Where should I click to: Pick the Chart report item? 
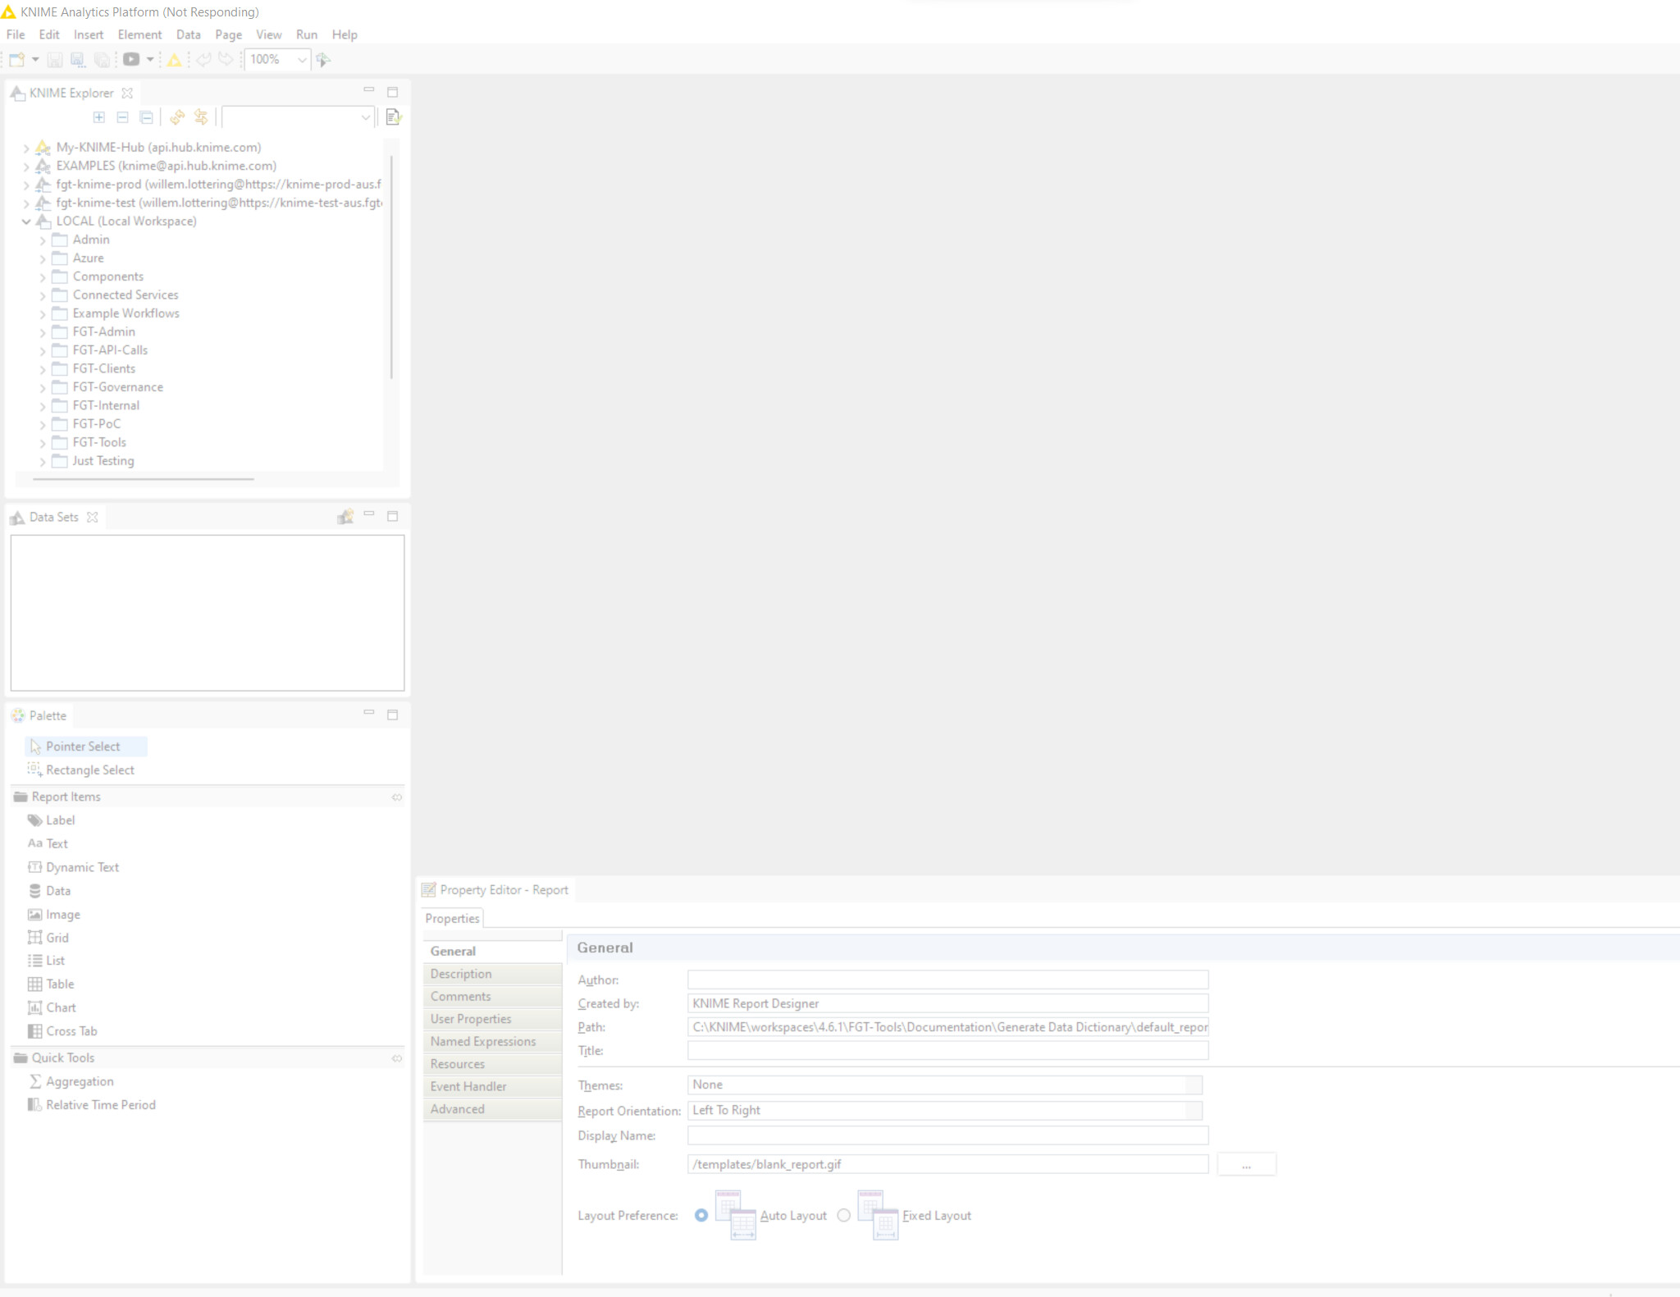pos(52,1008)
